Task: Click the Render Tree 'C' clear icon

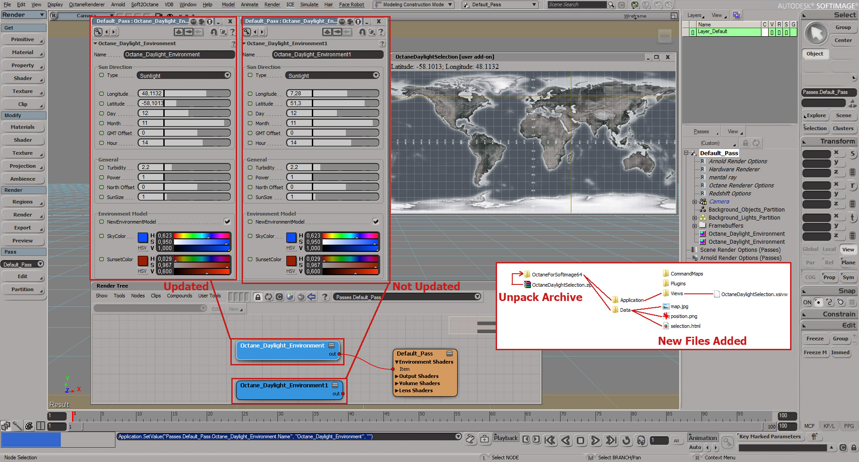Action: (x=279, y=297)
